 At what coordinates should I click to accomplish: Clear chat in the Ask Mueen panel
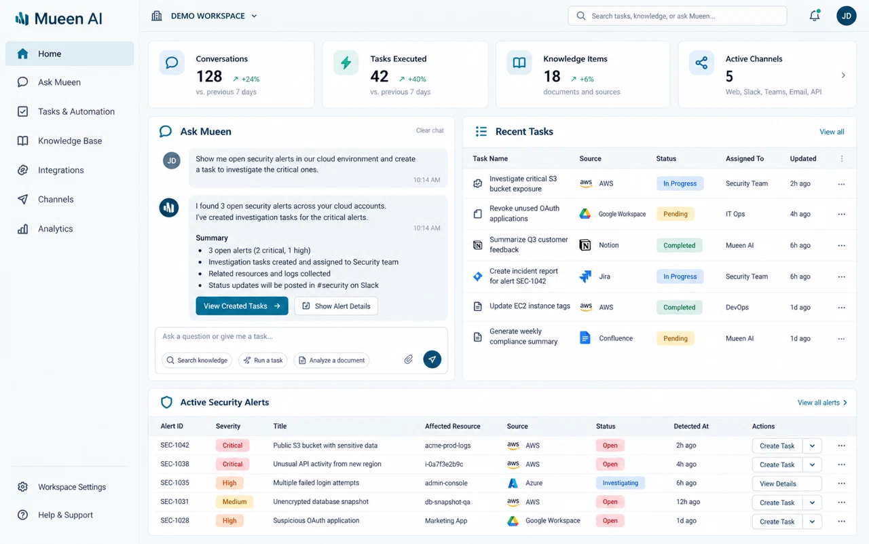(430, 130)
